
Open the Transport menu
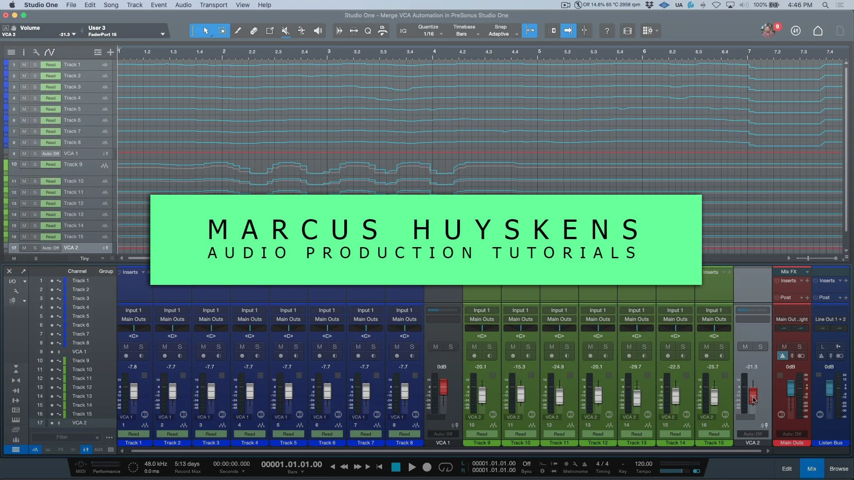(213, 5)
